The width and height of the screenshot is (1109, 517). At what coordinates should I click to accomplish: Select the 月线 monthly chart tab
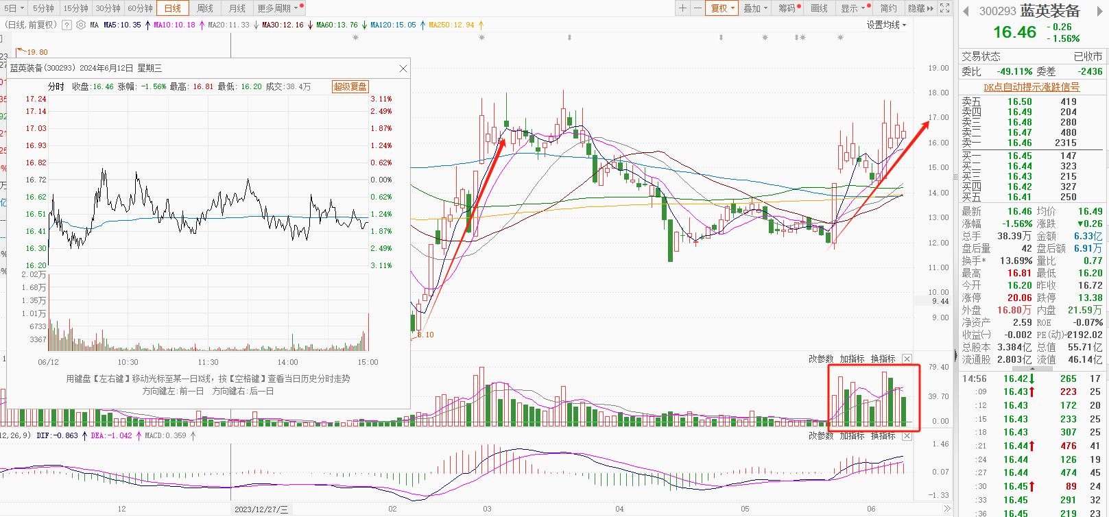point(237,8)
